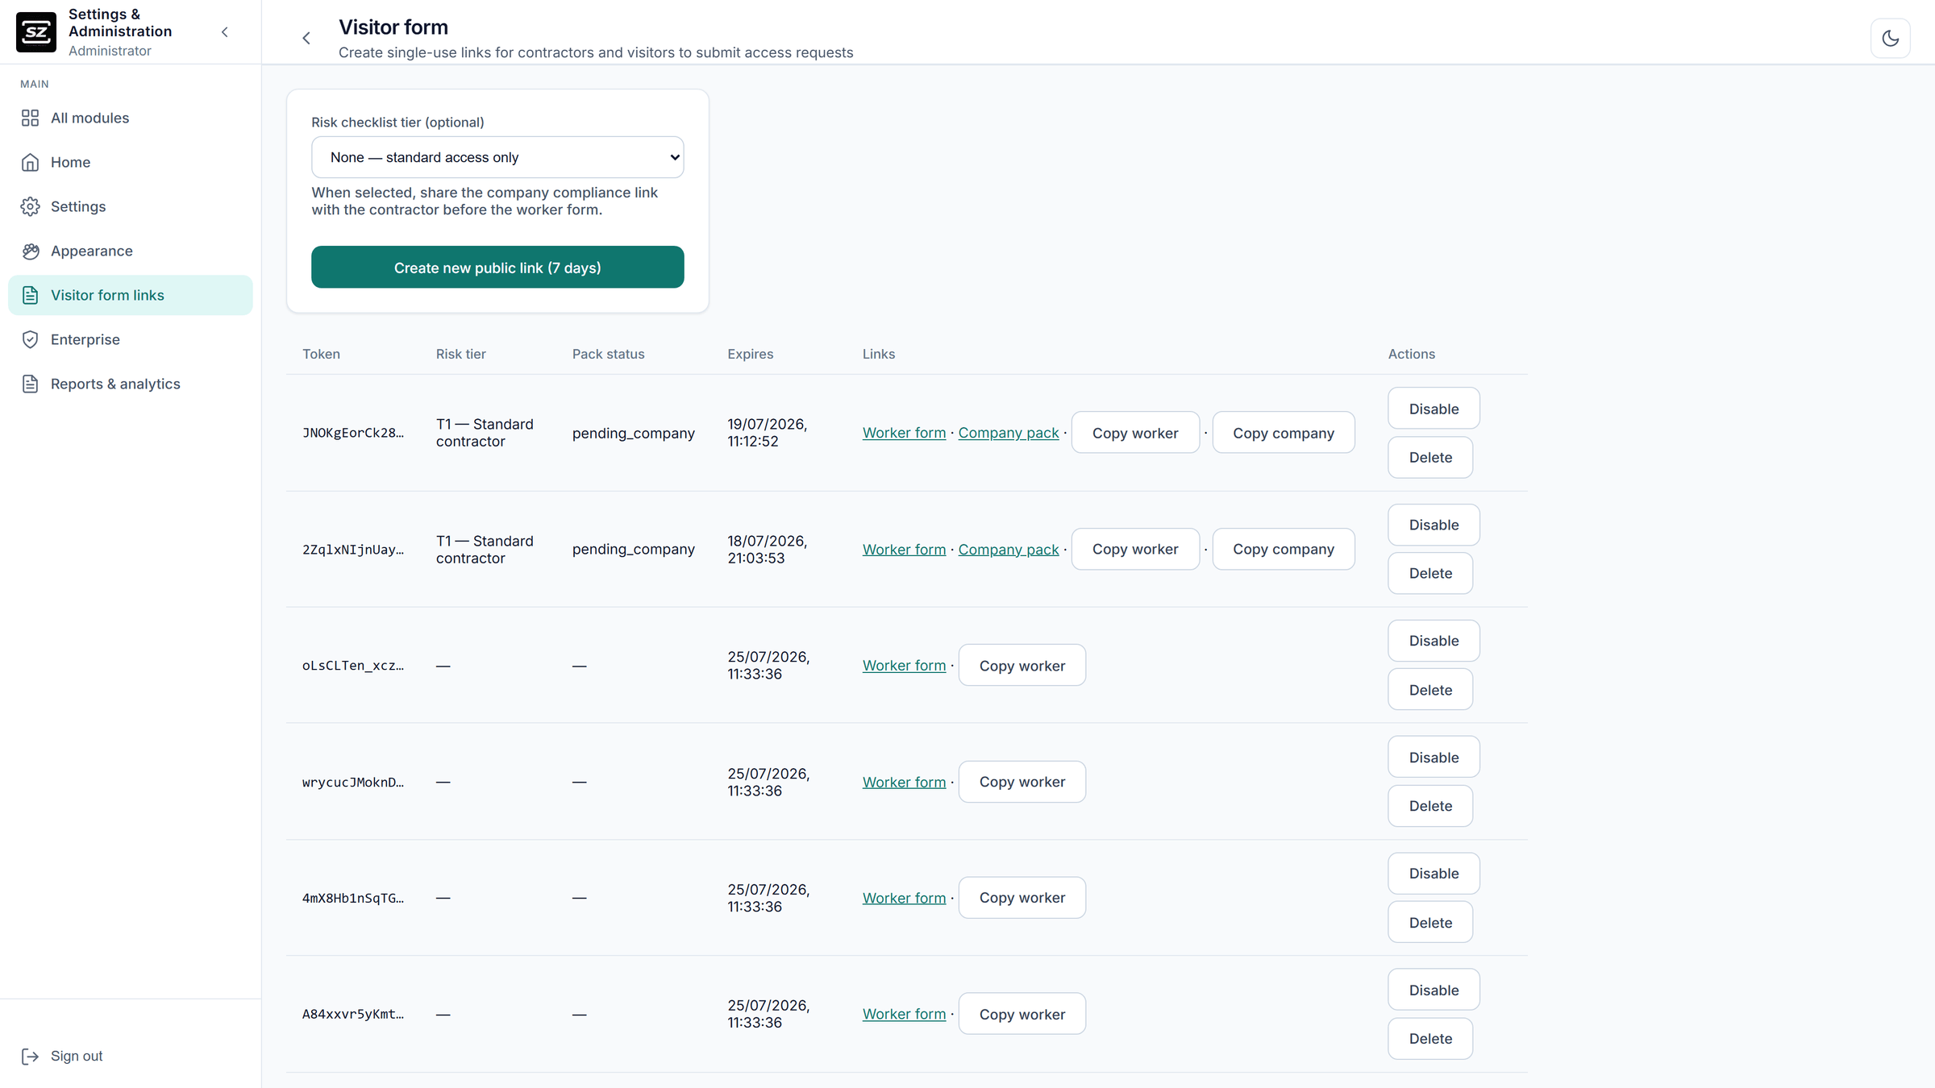
Task: Click the Sign out icon
Action: tap(30, 1056)
